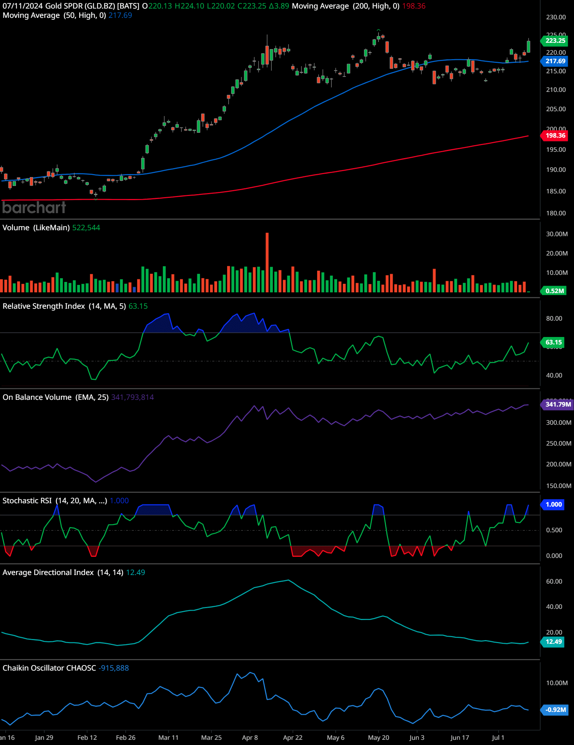Click the -915,888 Chaikin reading

click(x=114, y=668)
